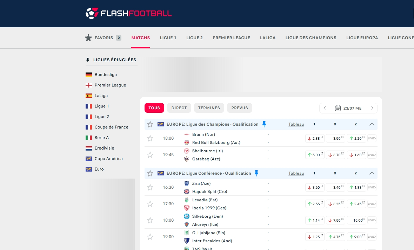
Task: Favorite the Shelbourne vs Qarabag match
Action: (x=150, y=155)
